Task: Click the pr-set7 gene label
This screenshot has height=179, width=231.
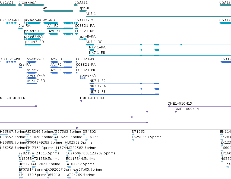Action: 29,2
